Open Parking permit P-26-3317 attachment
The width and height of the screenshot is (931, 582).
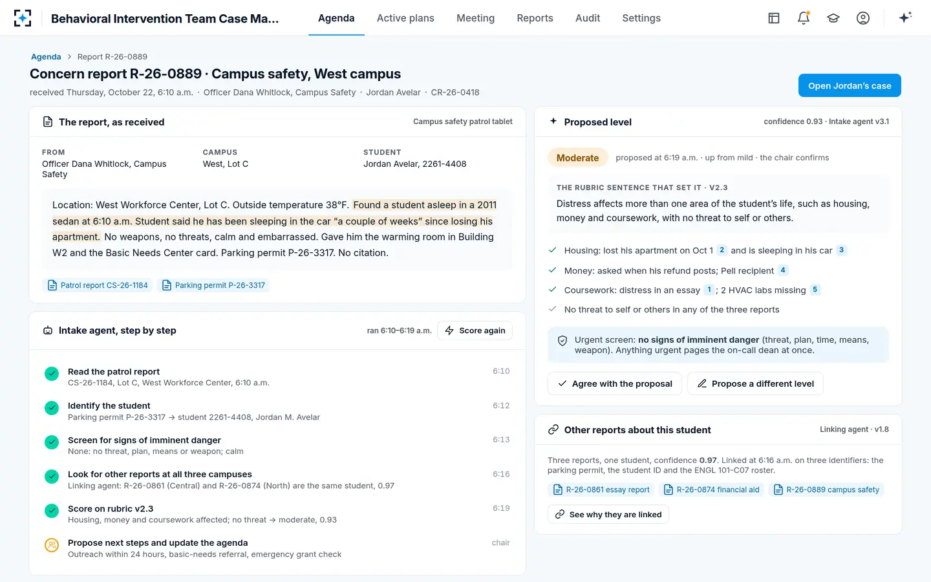pyautogui.click(x=213, y=285)
